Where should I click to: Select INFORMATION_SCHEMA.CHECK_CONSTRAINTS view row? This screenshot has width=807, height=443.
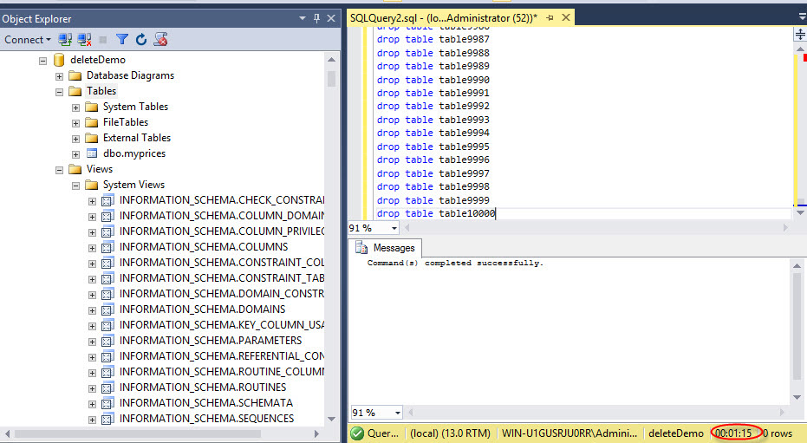click(222, 200)
